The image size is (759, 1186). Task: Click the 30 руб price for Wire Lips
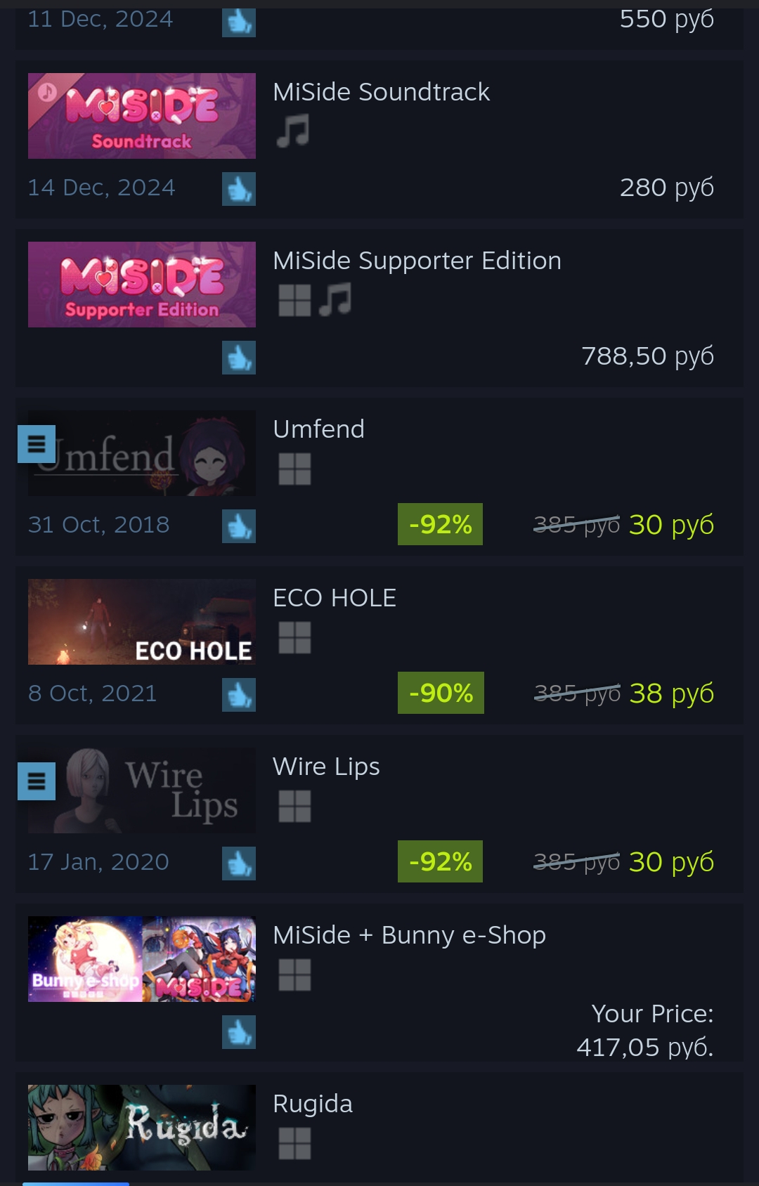coord(671,862)
